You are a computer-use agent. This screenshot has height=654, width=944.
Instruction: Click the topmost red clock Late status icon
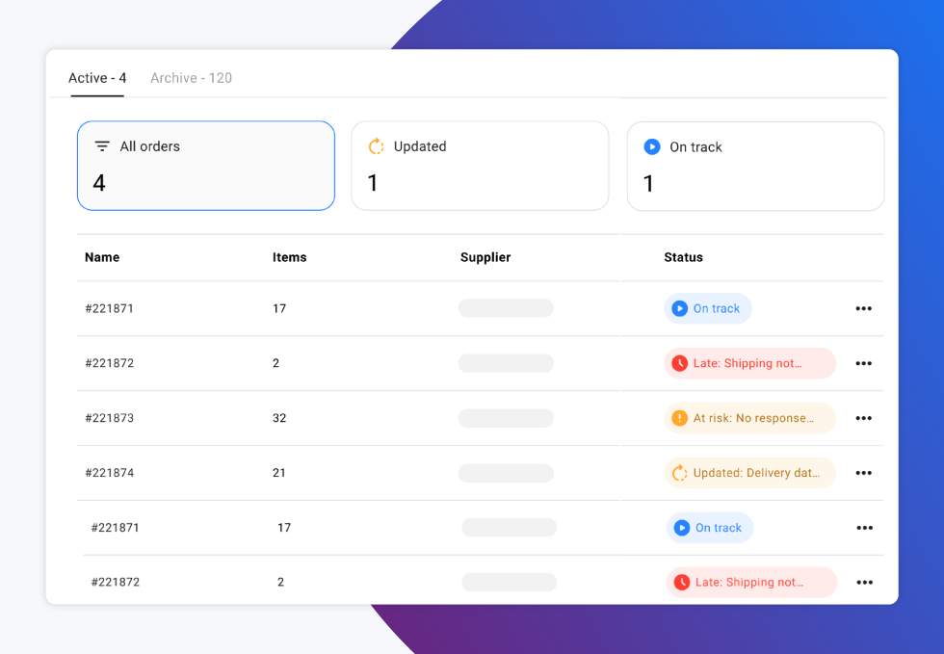coord(679,363)
